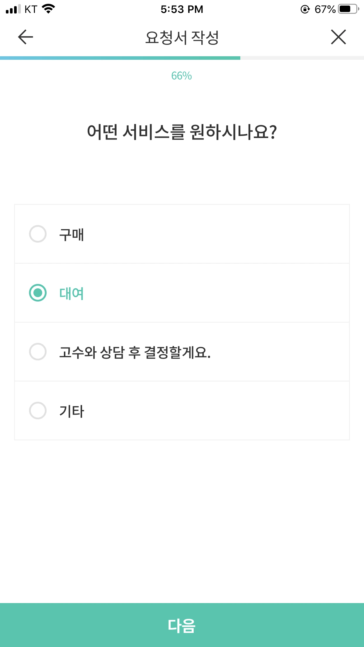Tap the 고수와 상담 후 결정할게요 text
The width and height of the screenshot is (364, 647).
coord(135,353)
